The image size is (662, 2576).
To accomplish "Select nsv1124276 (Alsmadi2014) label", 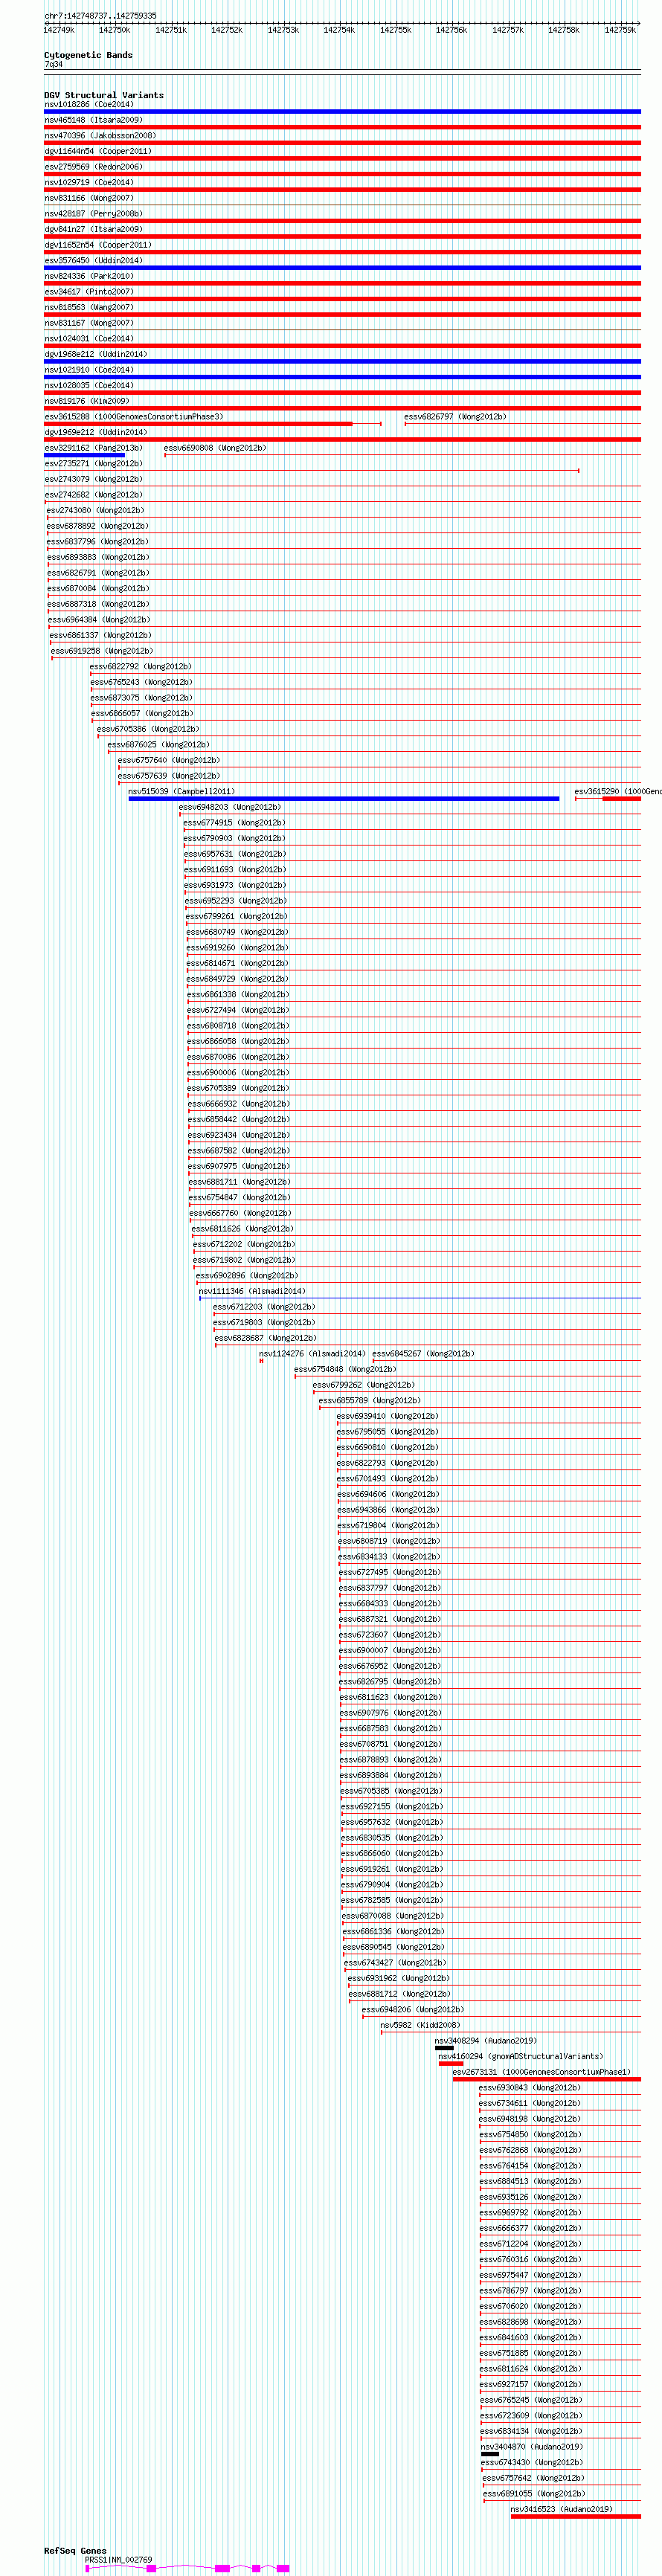I will 313,1354.
